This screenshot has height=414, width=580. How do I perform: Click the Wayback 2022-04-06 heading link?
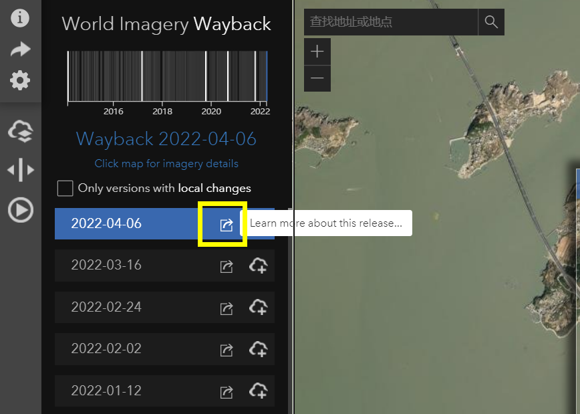coord(166,139)
